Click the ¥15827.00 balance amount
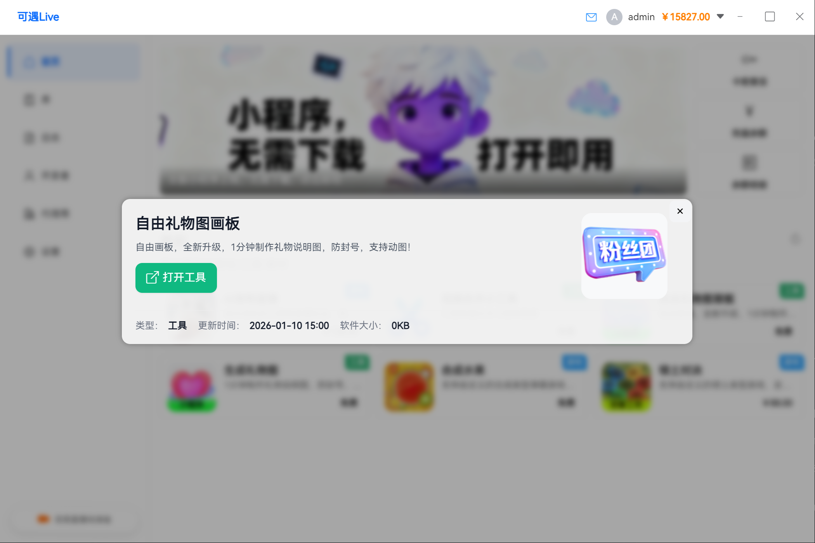Image resolution: width=815 pixels, height=543 pixels. click(686, 17)
